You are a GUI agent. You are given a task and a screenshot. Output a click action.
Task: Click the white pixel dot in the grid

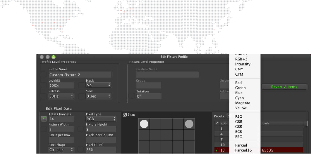pos(144,124)
